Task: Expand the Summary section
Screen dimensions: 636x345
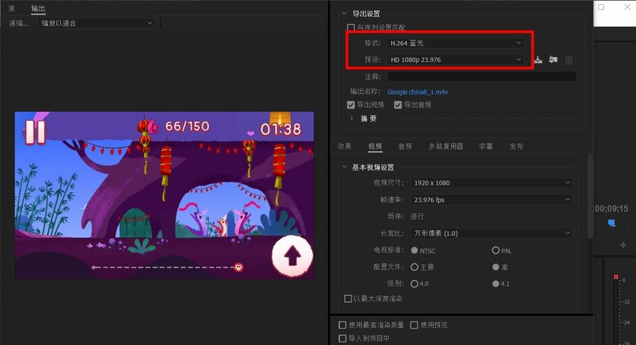Action: (x=351, y=118)
